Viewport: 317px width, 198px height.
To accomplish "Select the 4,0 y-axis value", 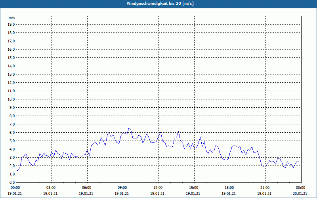I will pyautogui.click(x=12, y=149).
